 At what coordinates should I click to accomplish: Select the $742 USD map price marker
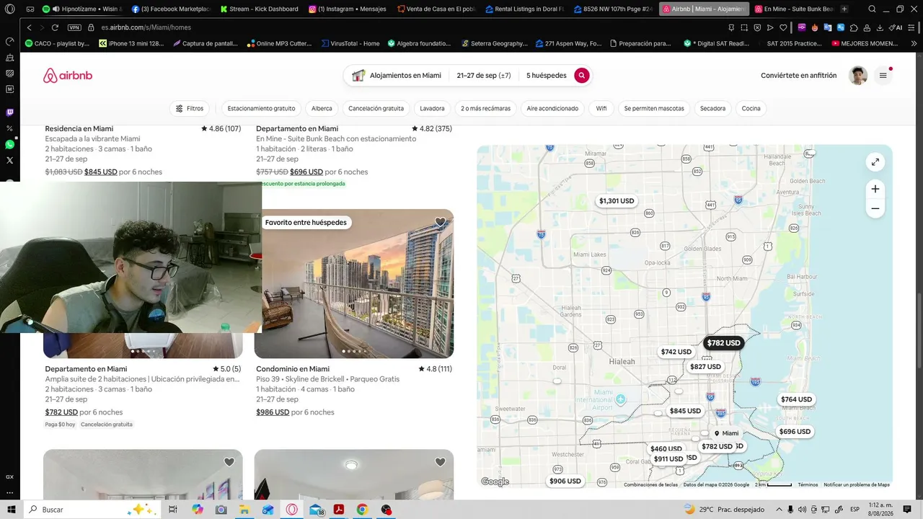click(x=676, y=352)
